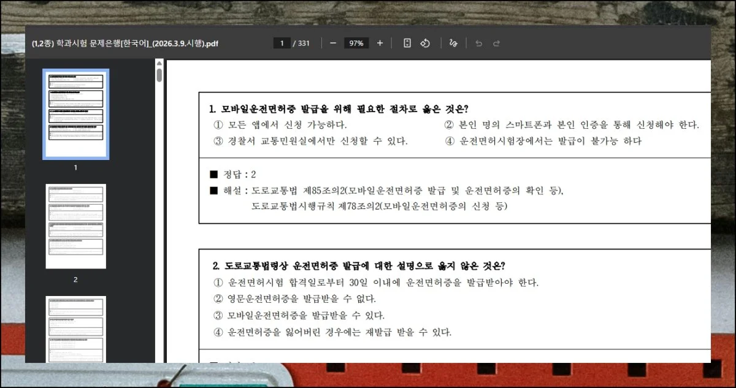Click the thumbnail sidebar scroll handle
Viewport: 736px width, 388px height.
[159, 75]
